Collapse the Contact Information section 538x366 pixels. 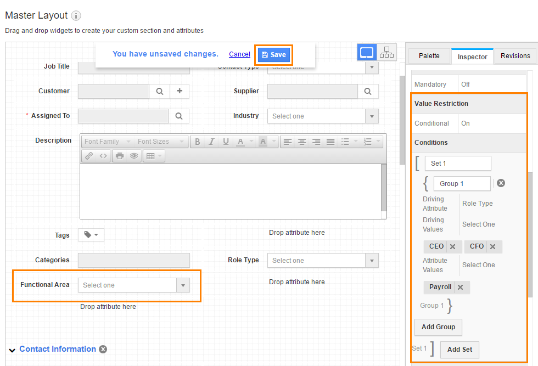(x=12, y=350)
